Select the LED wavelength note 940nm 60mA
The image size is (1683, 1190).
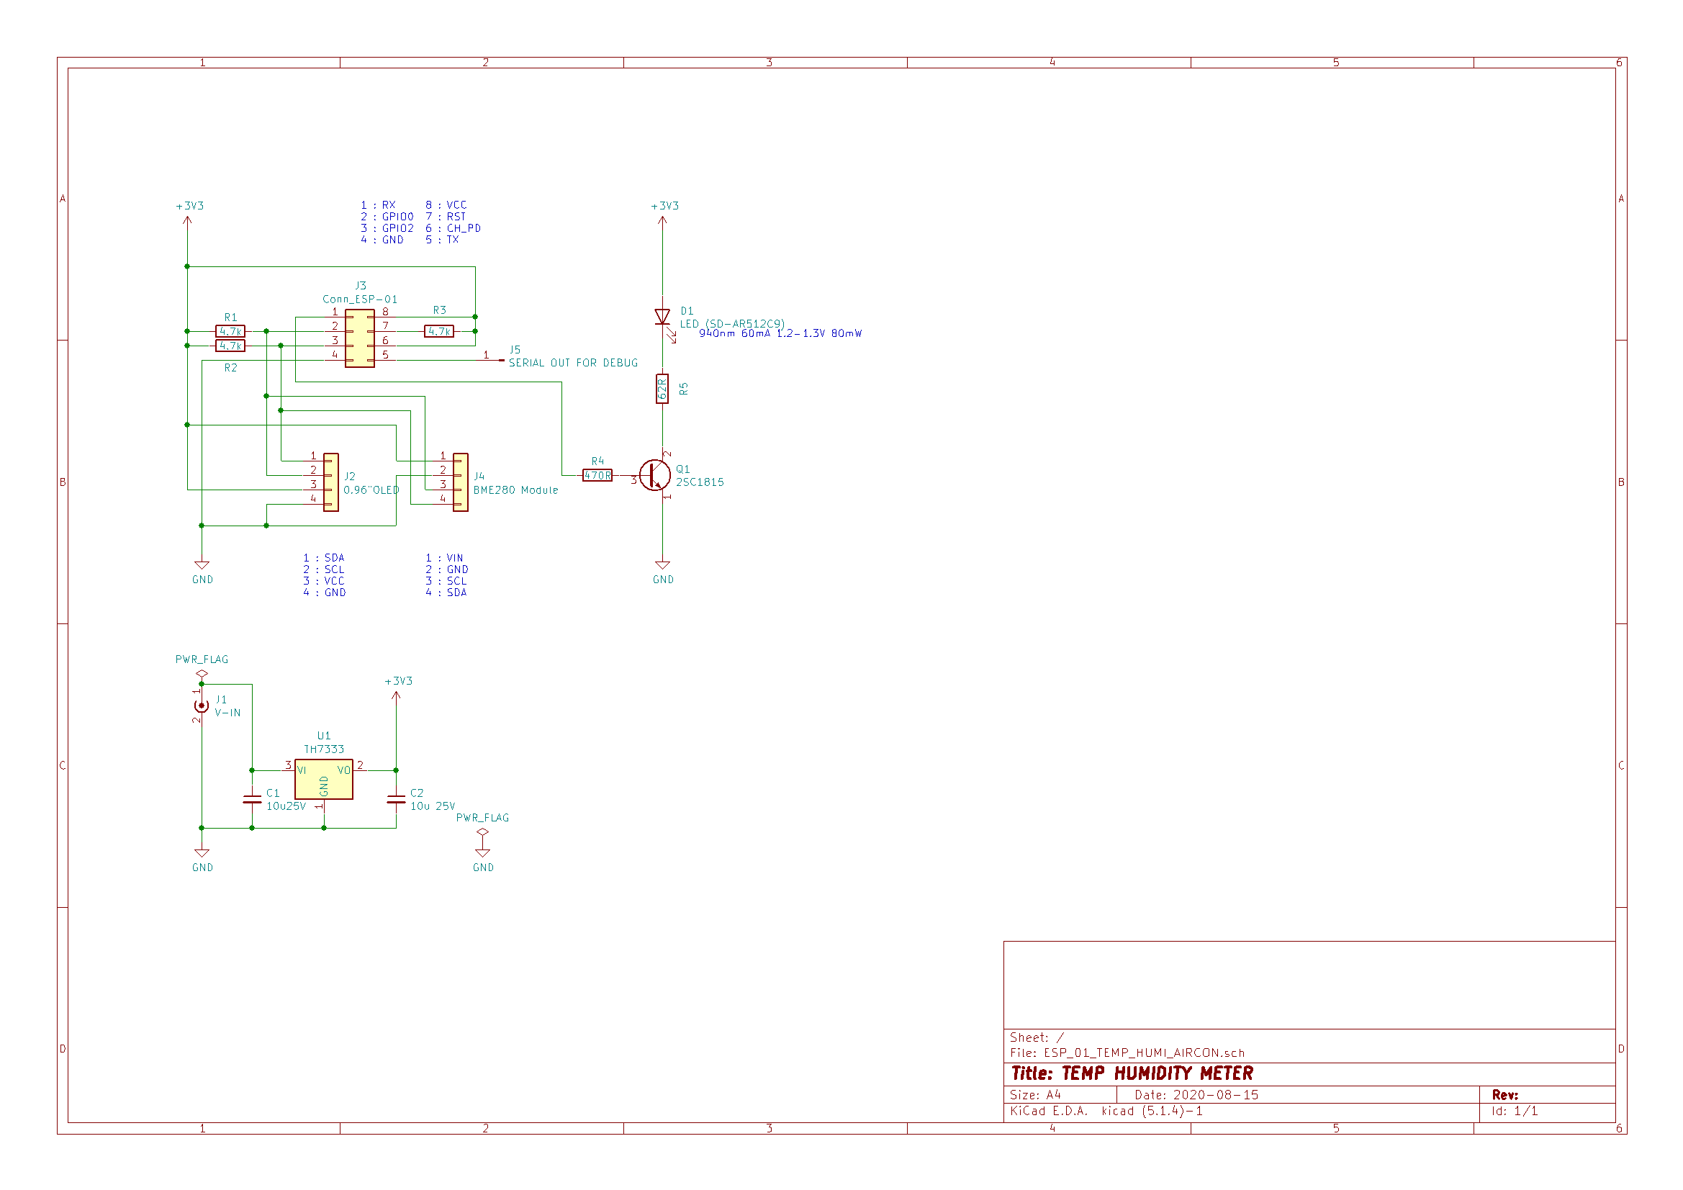(780, 333)
